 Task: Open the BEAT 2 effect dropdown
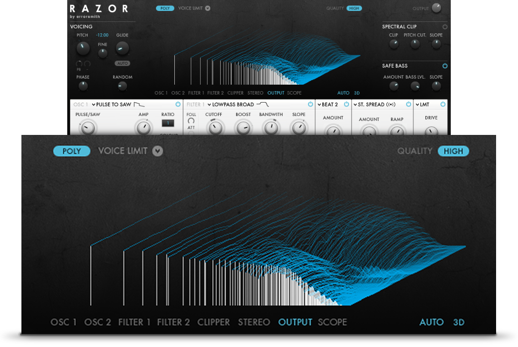point(328,105)
